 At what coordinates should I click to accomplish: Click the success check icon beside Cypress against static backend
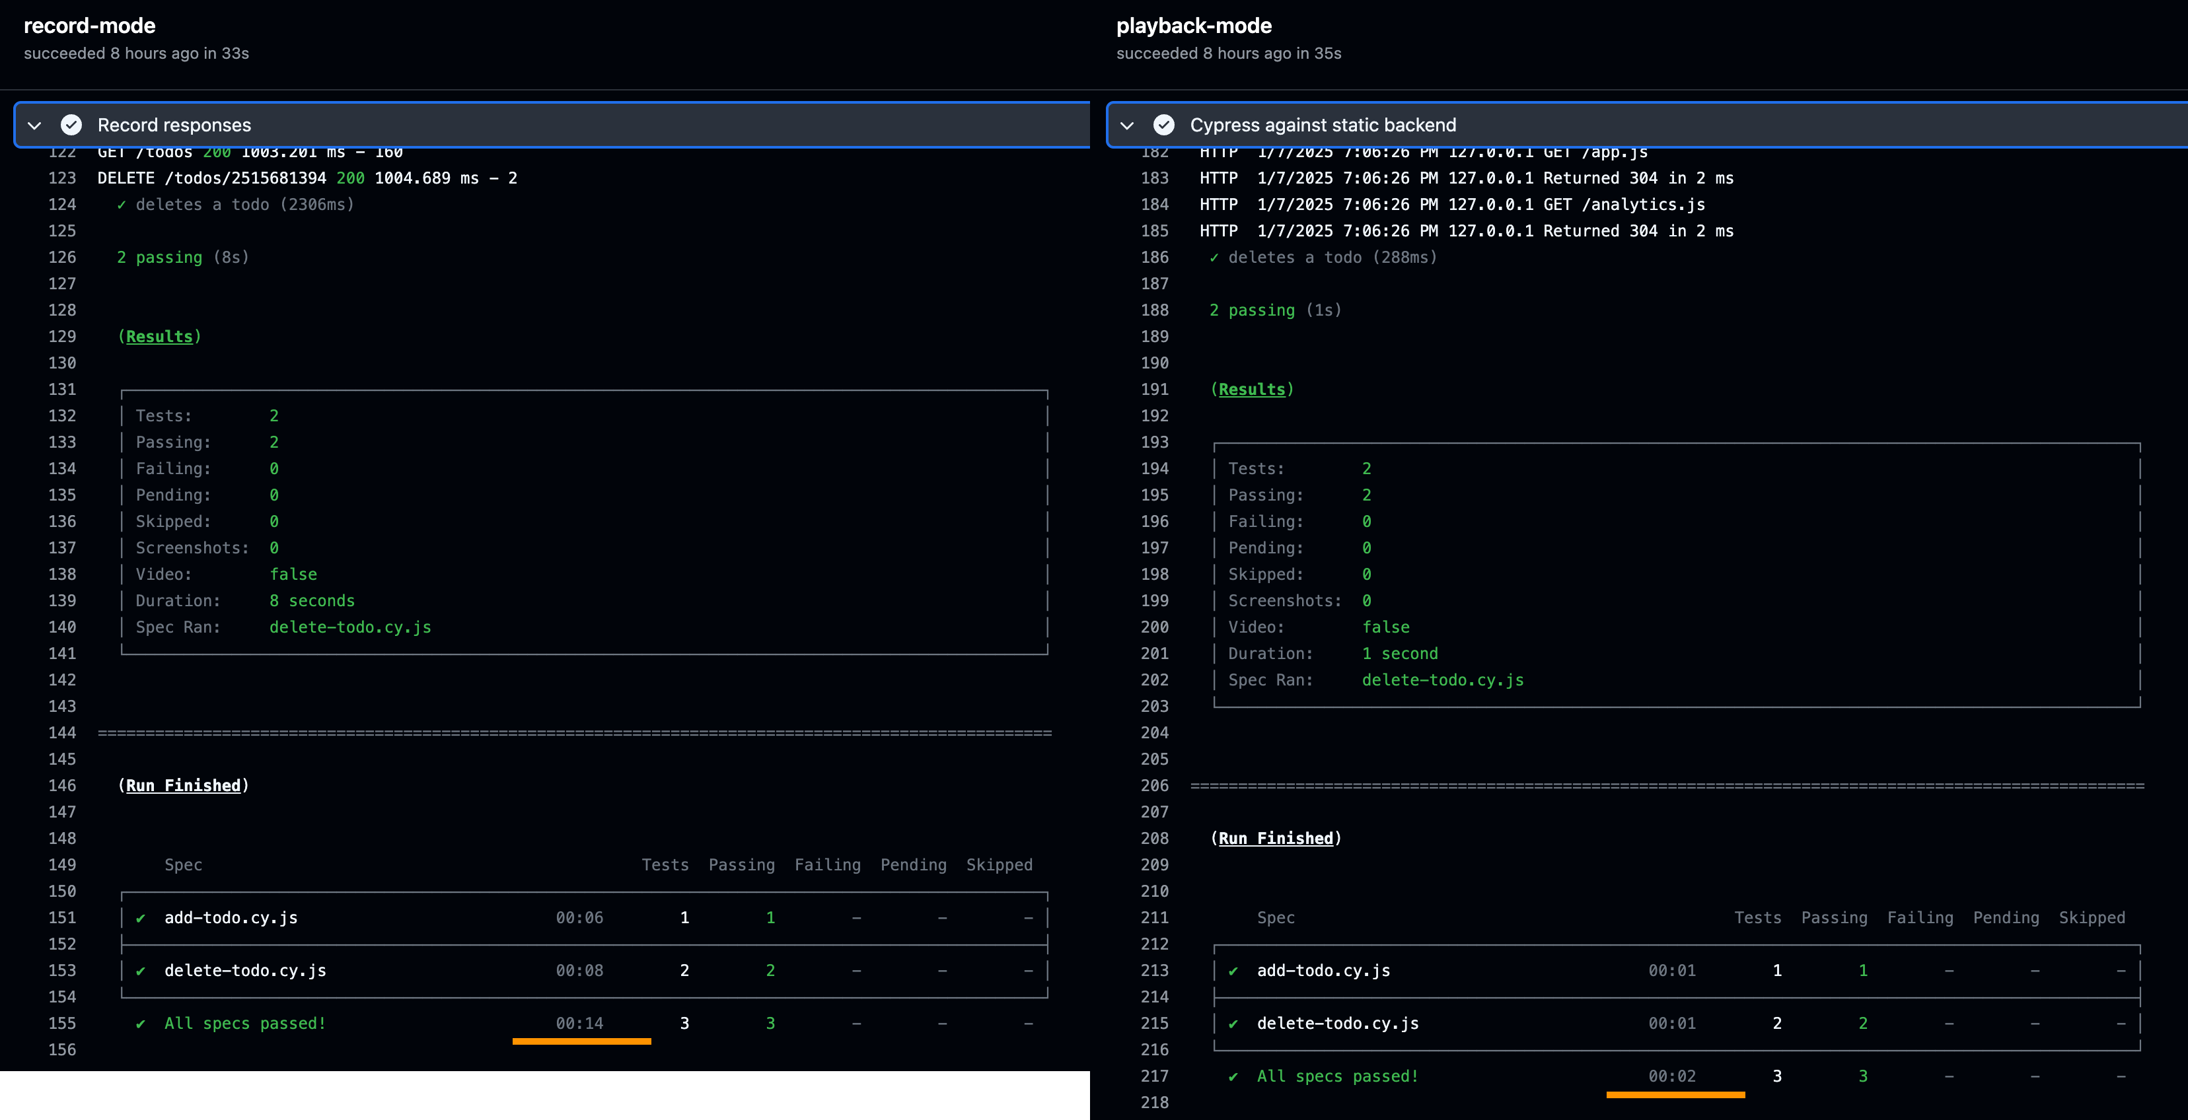1163,125
